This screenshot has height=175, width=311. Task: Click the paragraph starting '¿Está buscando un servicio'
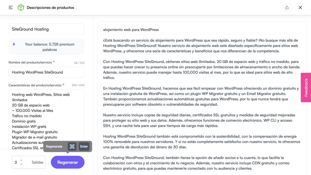[200, 46]
